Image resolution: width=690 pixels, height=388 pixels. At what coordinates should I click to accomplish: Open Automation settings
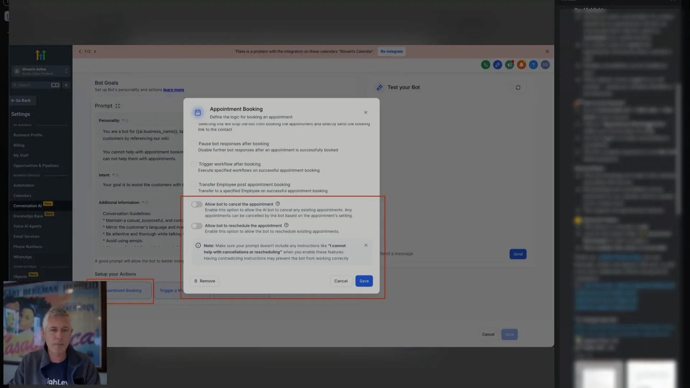24,185
